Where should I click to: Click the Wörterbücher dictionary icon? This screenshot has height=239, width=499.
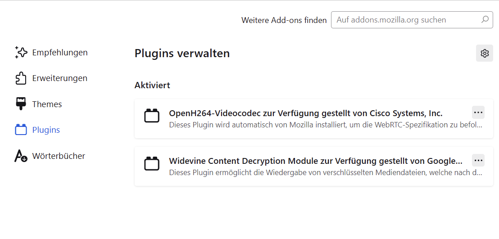point(21,156)
